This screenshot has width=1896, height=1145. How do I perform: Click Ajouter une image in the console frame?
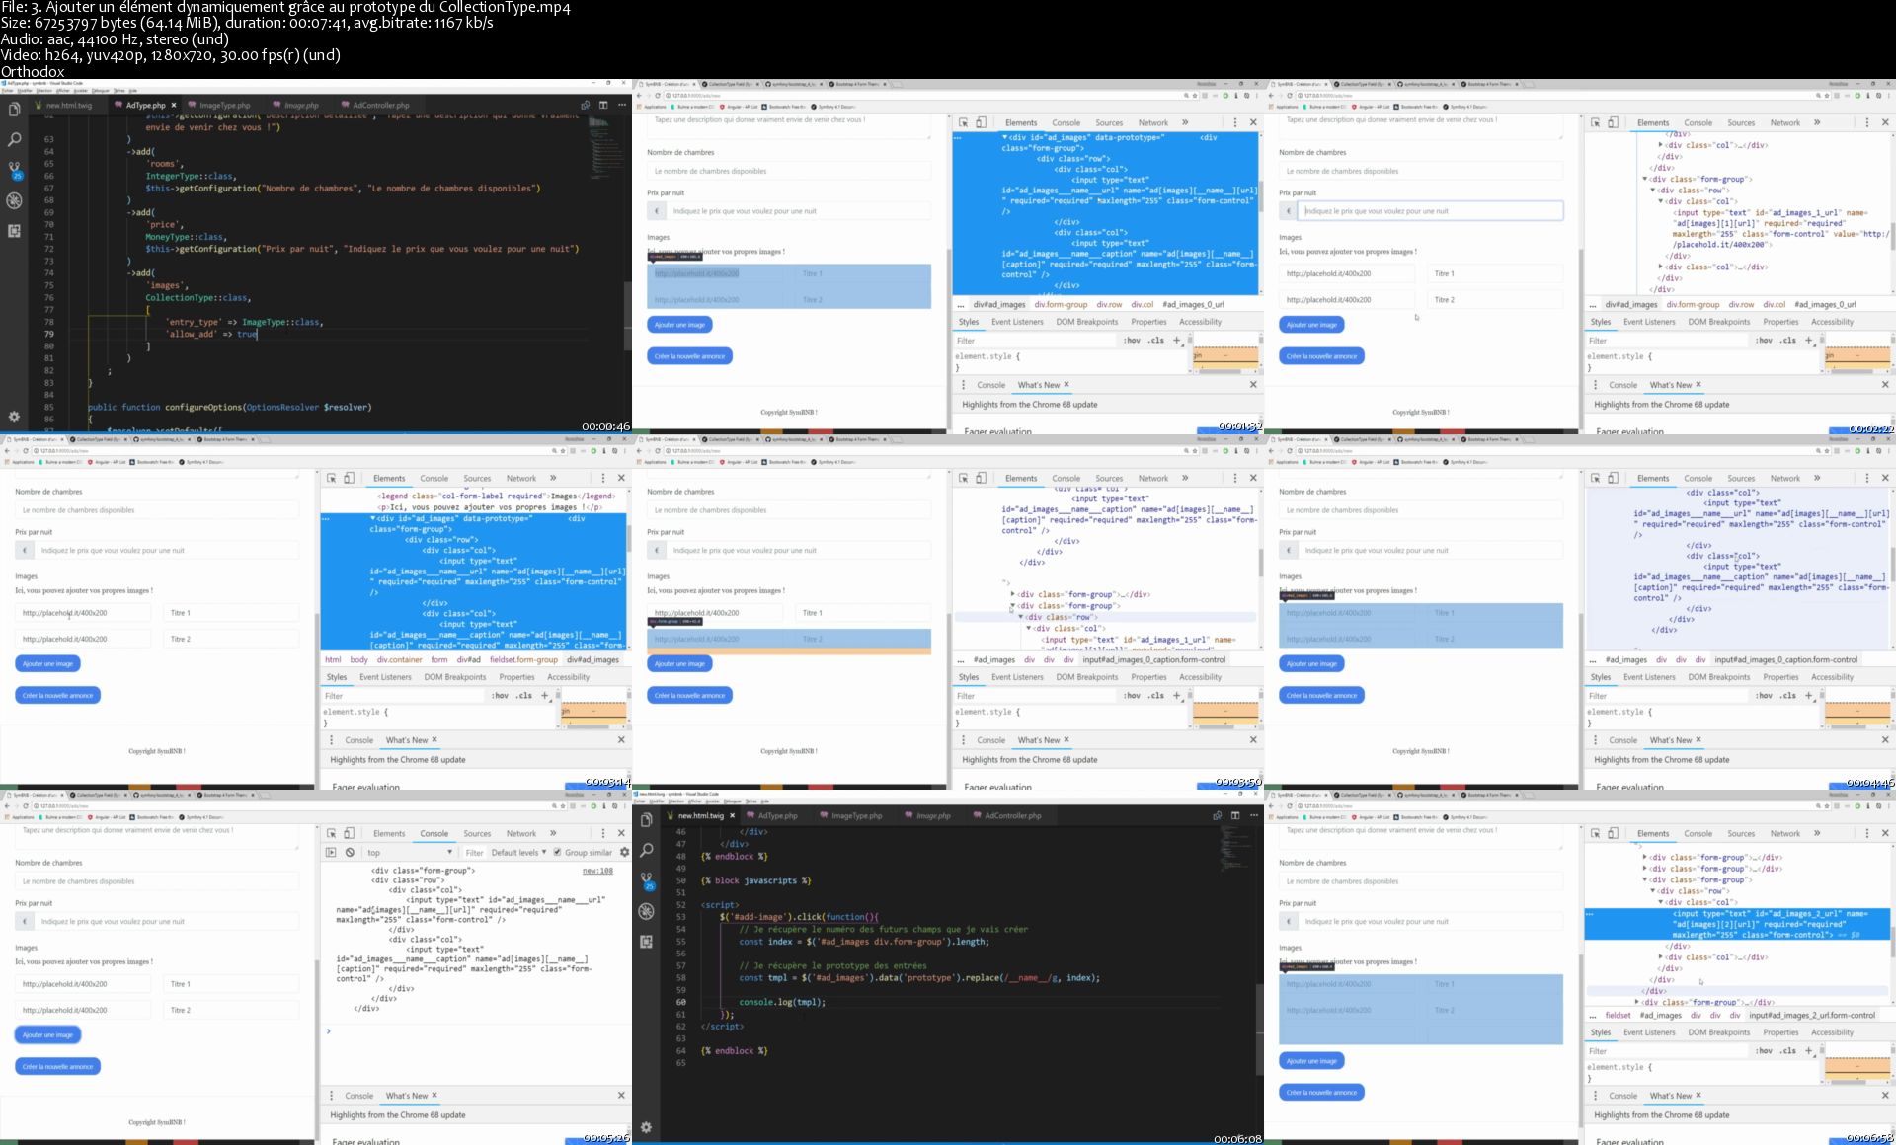47,1034
